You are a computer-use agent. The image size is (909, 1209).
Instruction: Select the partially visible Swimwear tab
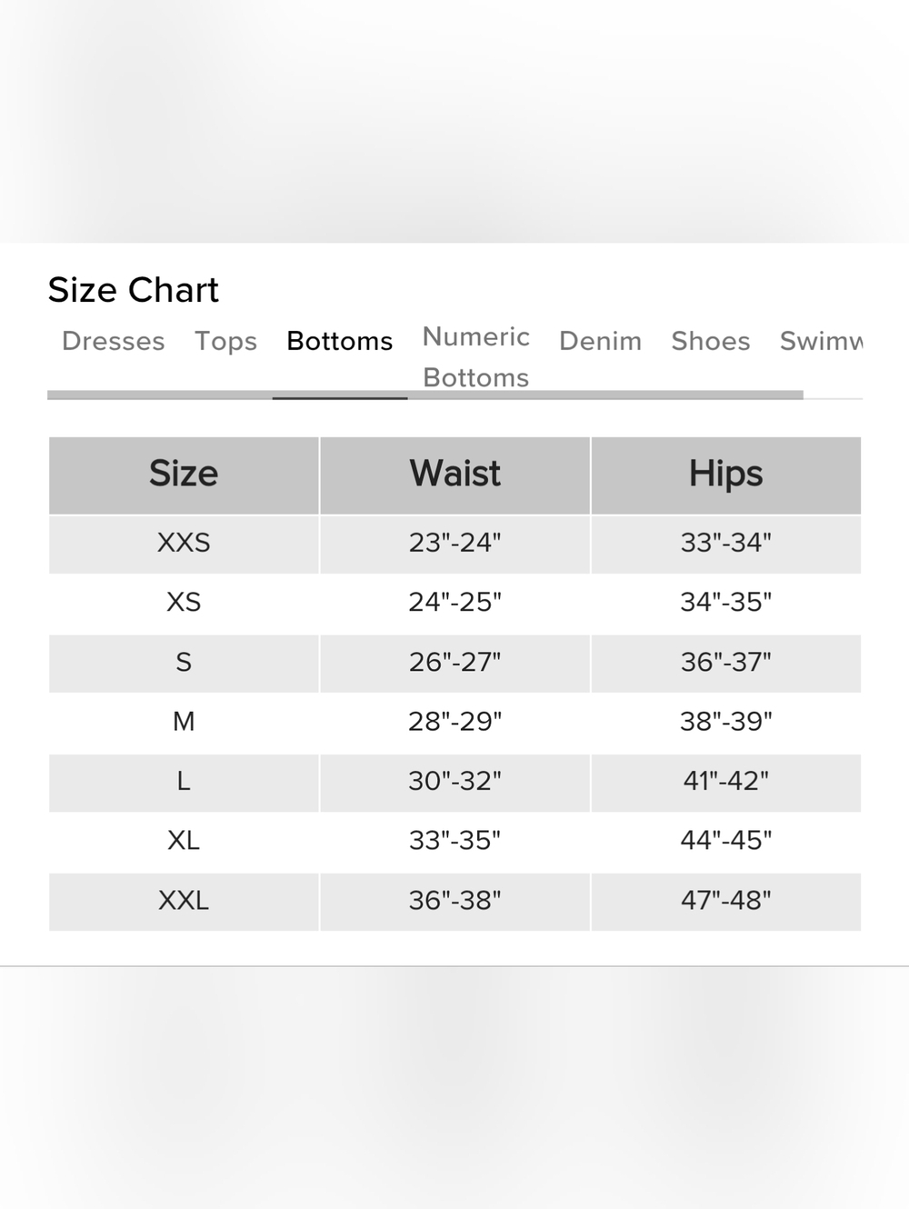(821, 341)
